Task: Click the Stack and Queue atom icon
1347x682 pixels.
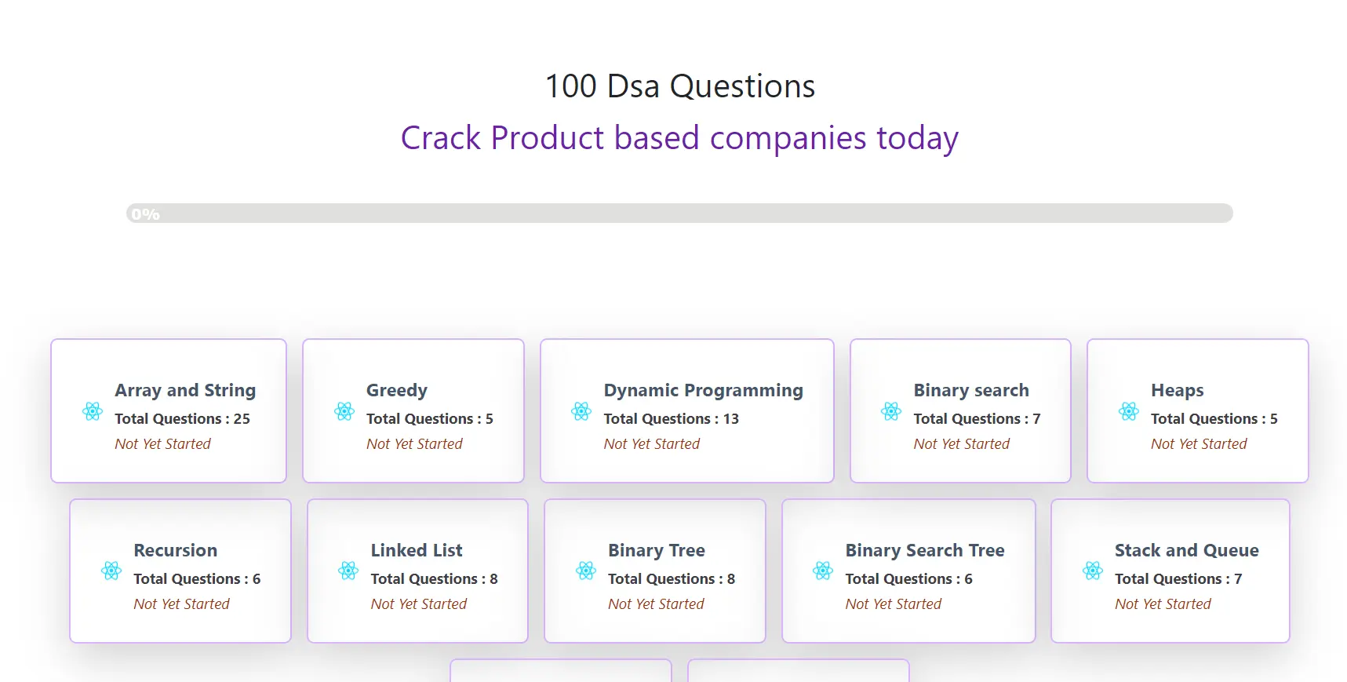Action: (x=1092, y=571)
